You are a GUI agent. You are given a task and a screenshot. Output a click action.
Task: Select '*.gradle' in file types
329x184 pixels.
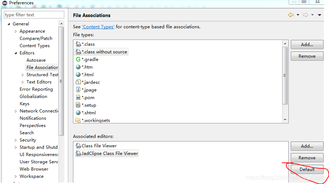tap(90, 60)
